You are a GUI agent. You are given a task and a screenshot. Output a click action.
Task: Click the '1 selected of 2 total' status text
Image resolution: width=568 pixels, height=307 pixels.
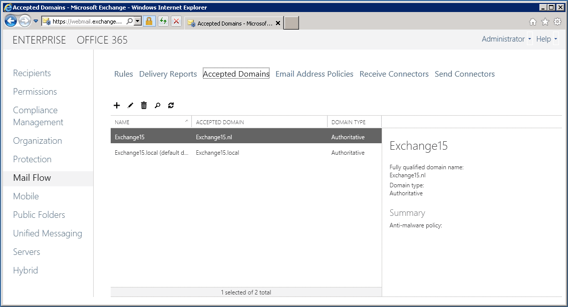click(246, 292)
